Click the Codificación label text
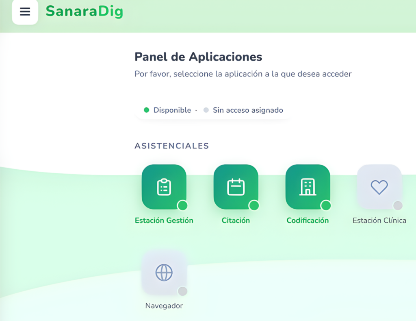416x321 pixels. (308, 221)
